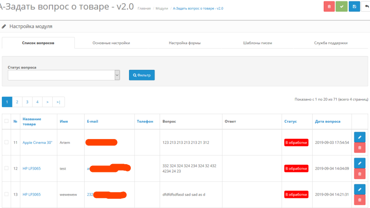Sort by the Имя column header
Screen dimensions: 370x208
(64, 121)
